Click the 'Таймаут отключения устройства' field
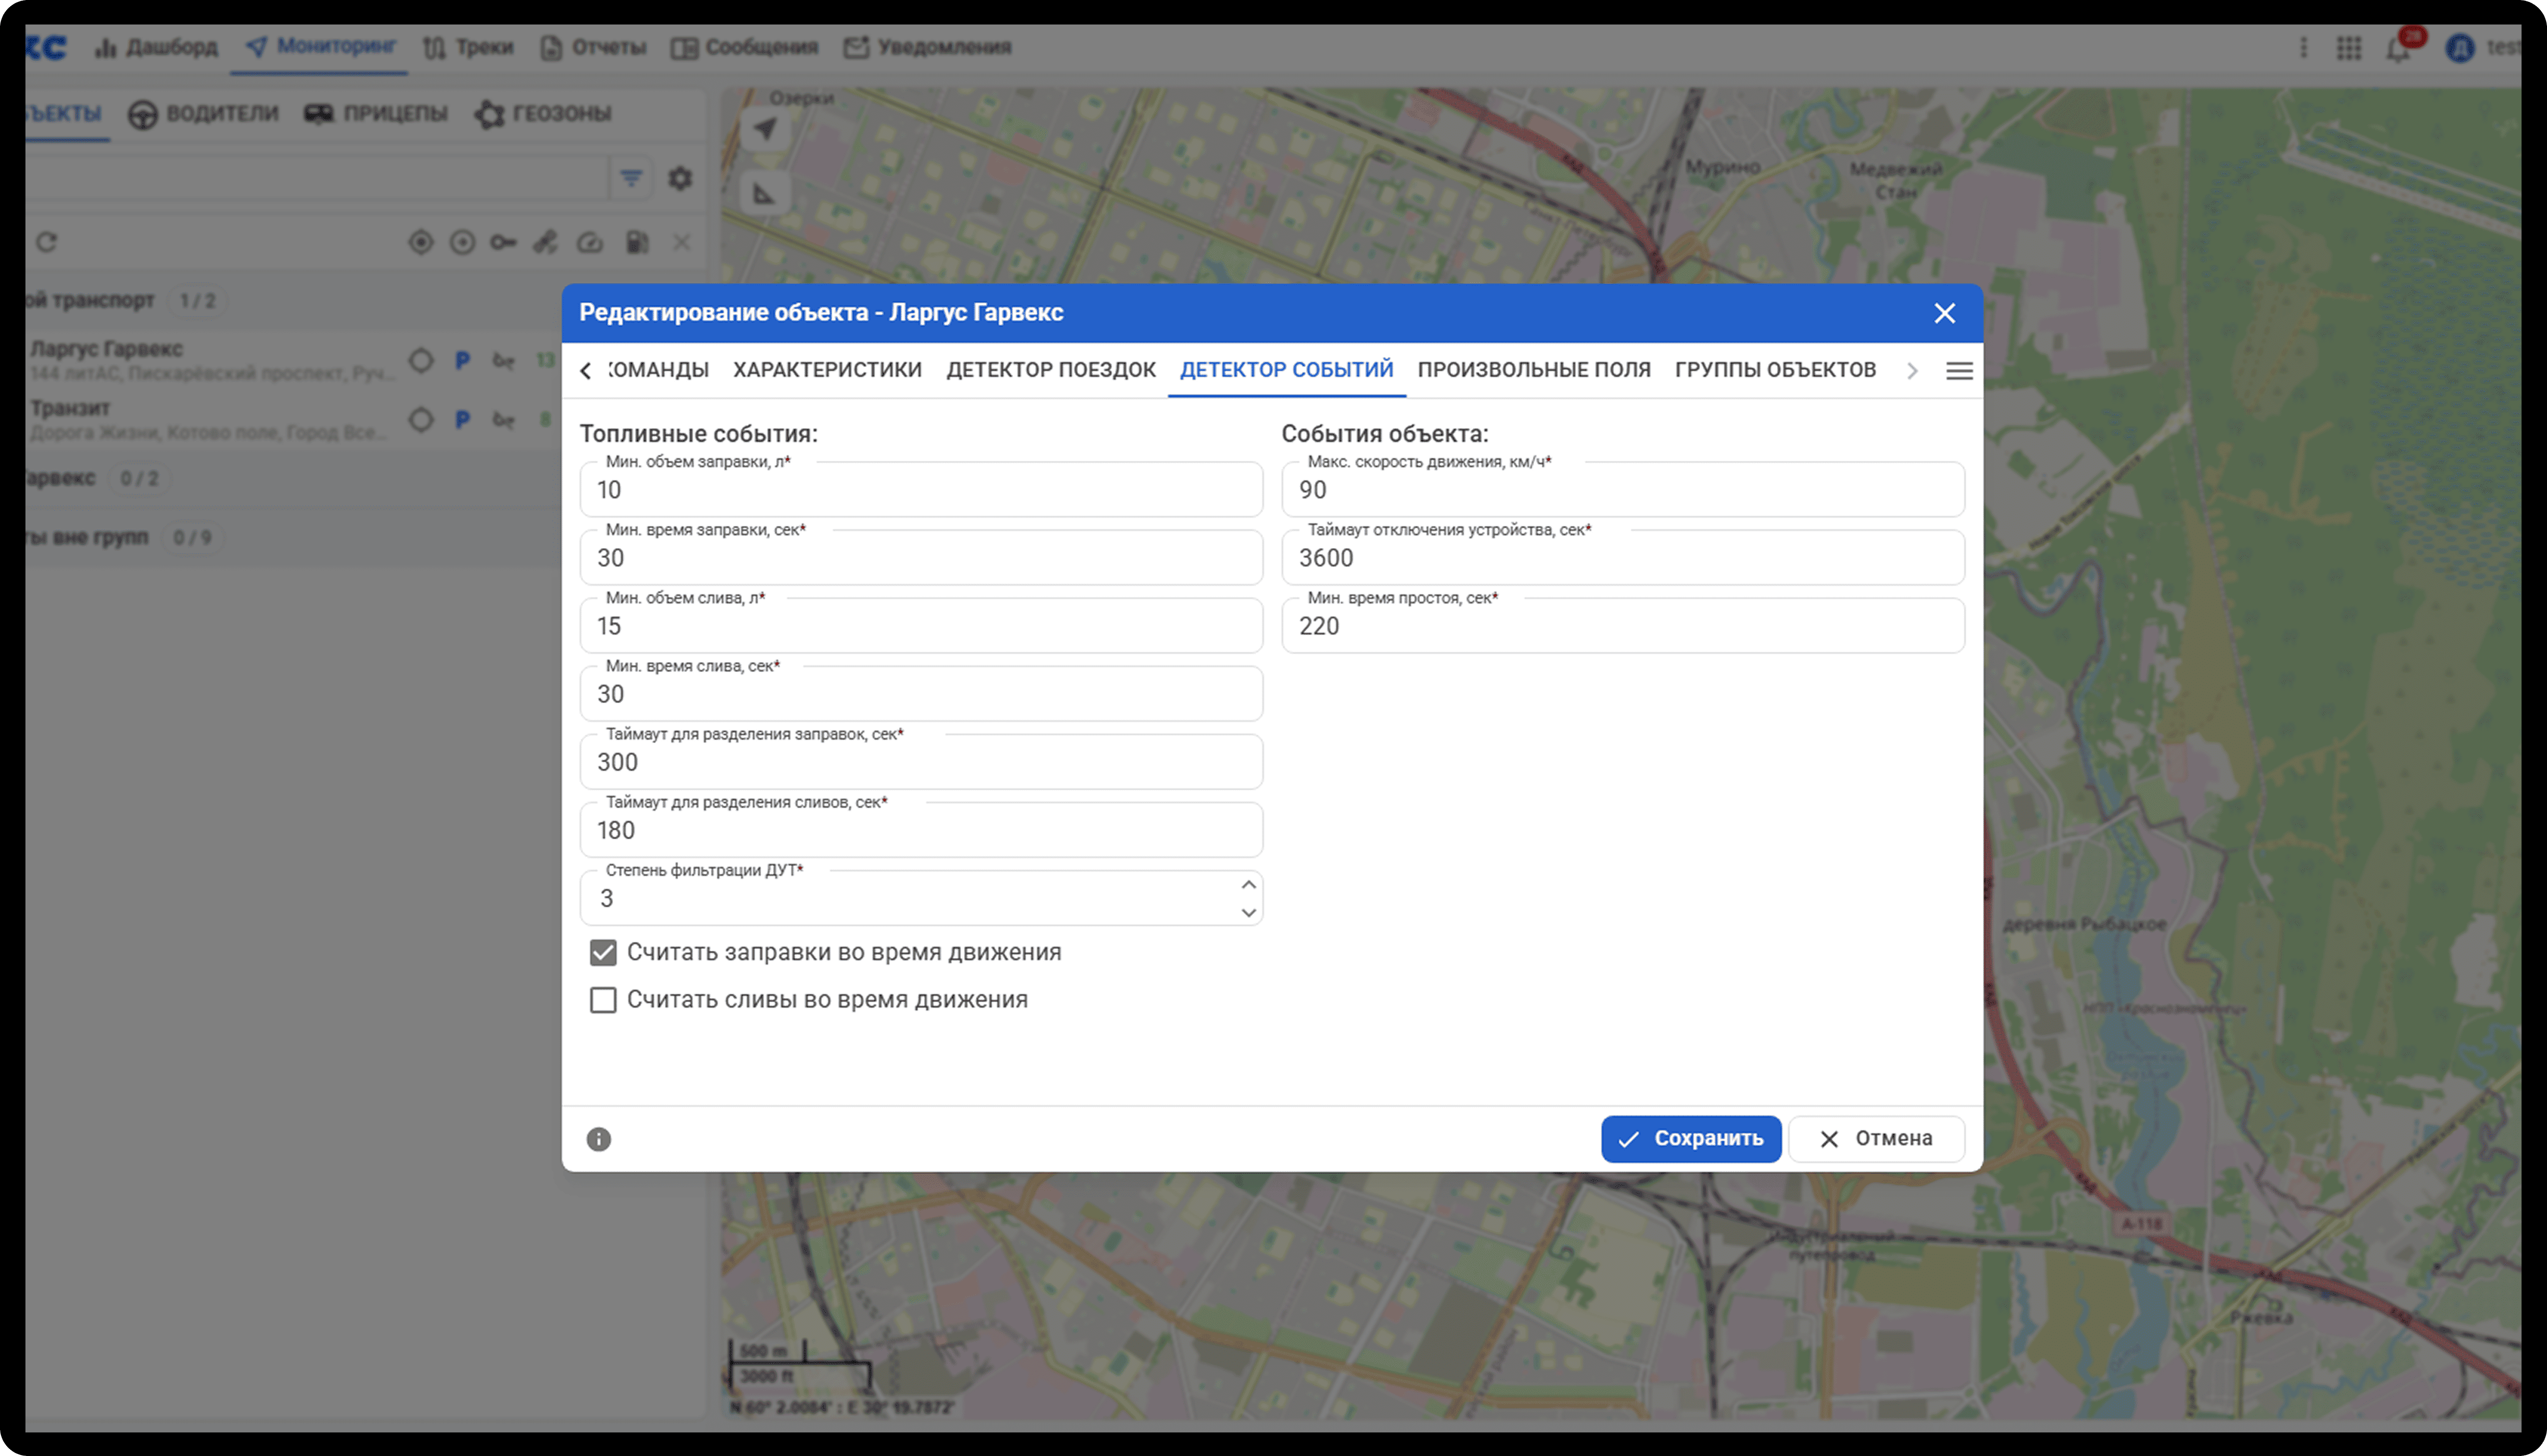Image resolution: width=2547 pixels, height=1456 pixels. click(x=1623, y=558)
